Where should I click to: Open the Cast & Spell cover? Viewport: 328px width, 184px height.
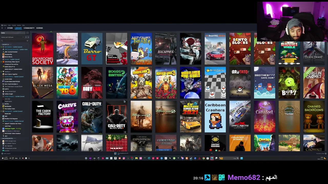(x=264, y=117)
